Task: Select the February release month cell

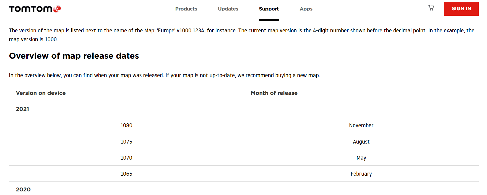Action: tap(361, 174)
